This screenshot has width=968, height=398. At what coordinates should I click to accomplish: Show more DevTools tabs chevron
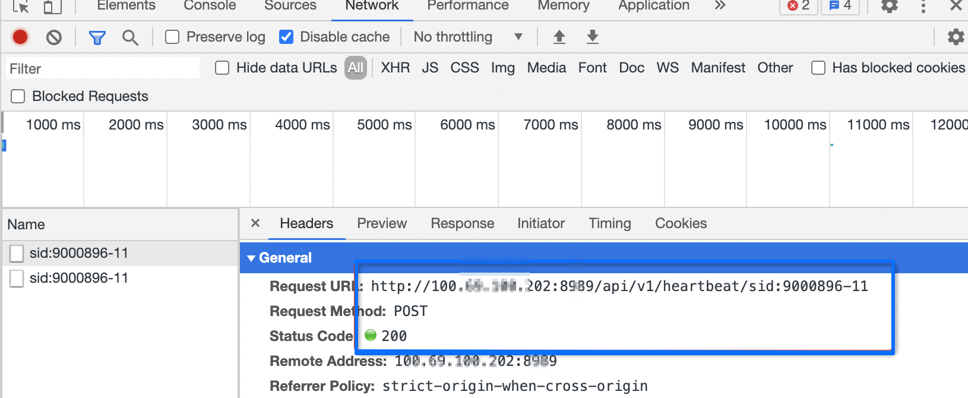720,6
